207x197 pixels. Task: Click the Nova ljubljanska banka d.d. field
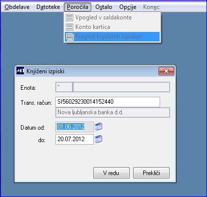(113, 112)
